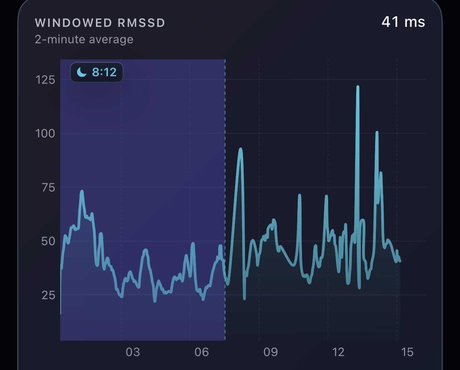The image size is (460, 370).
Task: Tap the 09 hour axis label
Action: click(x=270, y=352)
